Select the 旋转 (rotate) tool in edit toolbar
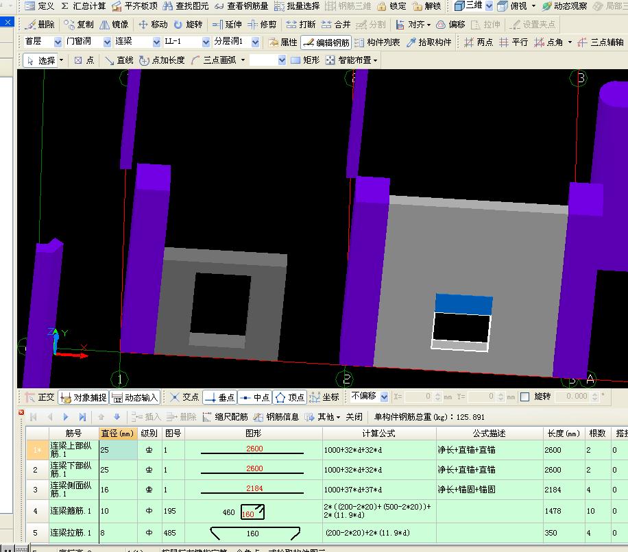The image size is (628, 552). [189, 25]
